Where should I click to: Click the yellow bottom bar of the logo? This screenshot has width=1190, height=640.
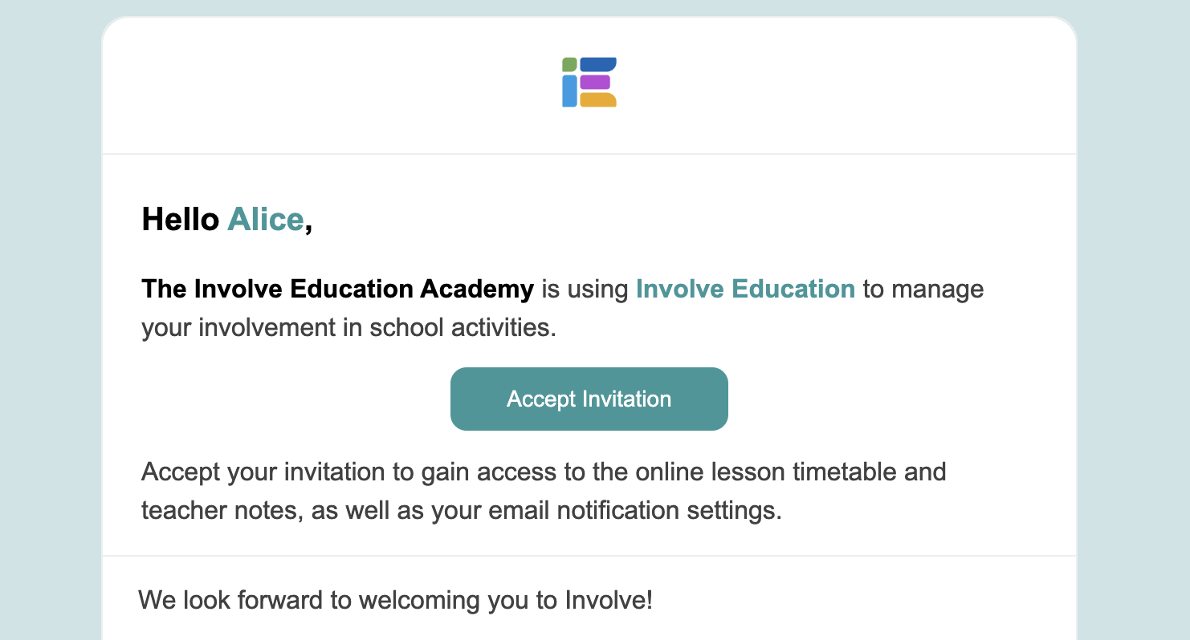click(598, 99)
